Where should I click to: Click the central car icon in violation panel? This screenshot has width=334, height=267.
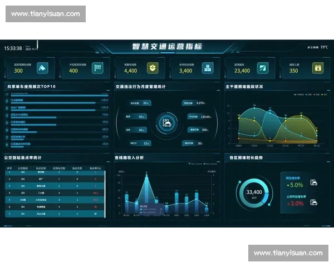coord(166,122)
